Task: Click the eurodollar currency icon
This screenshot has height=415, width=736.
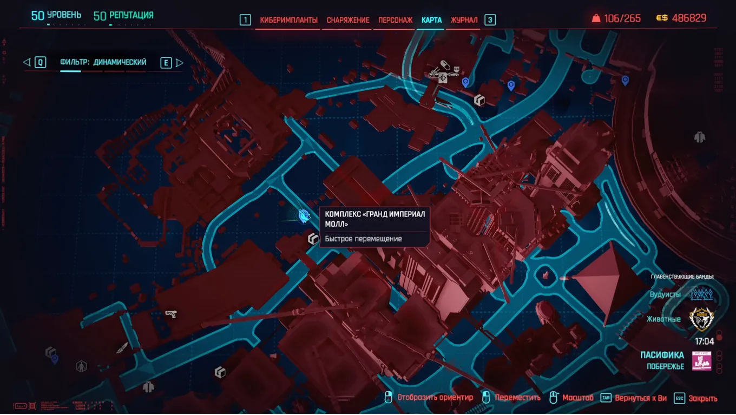Action: click(x=662, y=18)
